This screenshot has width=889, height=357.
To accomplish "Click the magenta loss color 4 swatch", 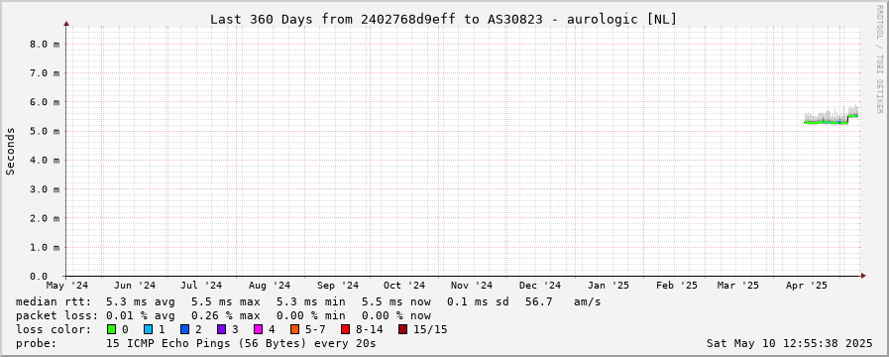I will 258,329.
